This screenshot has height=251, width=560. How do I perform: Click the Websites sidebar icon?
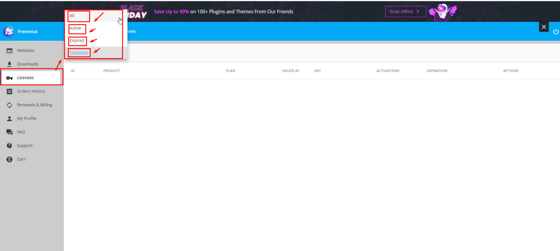click(x=10, y=51)
